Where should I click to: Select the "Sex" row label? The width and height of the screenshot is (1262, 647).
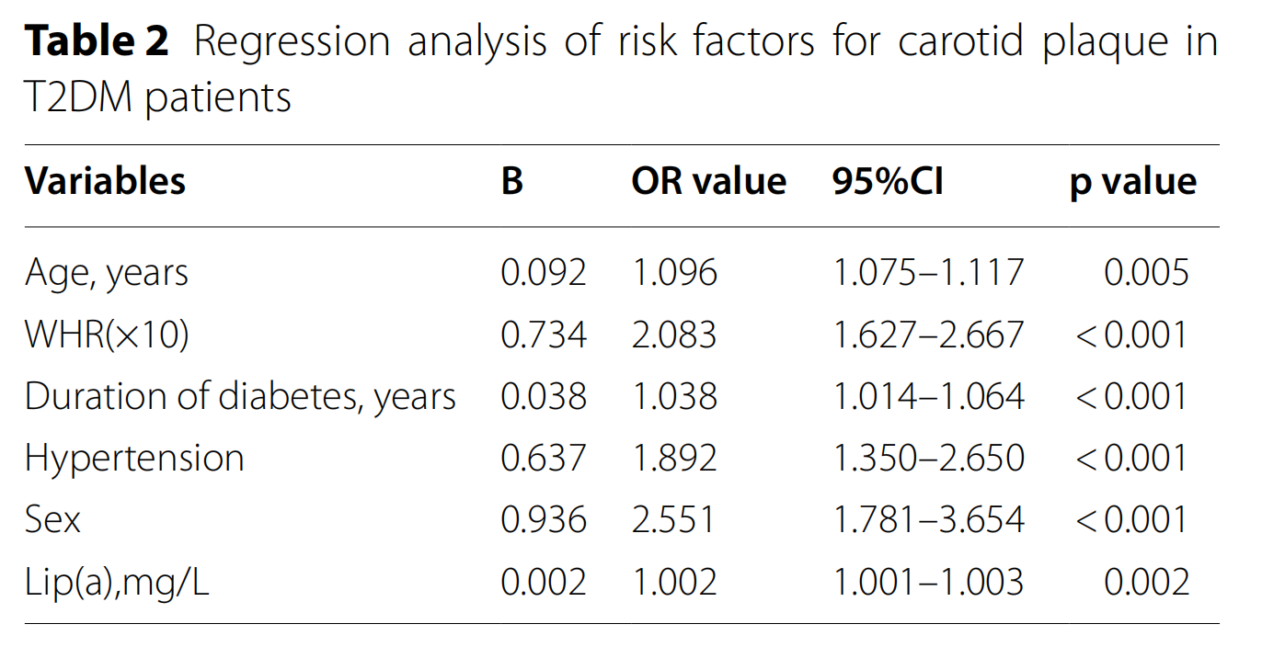pyautogui.click(x=52, y=520)
